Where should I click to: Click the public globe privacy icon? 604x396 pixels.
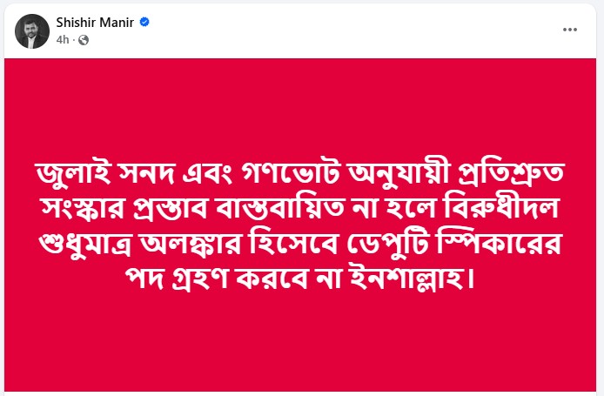pos(84,40)
